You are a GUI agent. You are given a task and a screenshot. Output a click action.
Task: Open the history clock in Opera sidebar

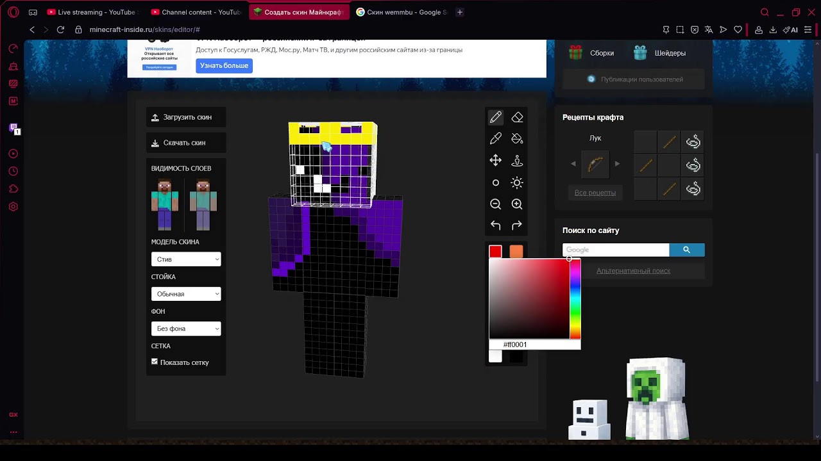(13, 172)
